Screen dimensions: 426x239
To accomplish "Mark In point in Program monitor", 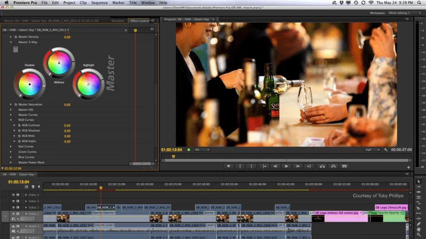I will point(240,166).
